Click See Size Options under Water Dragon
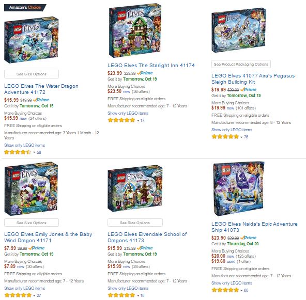Screen dimensions: 306x300 pyautogui.click(x=32, y=74)
